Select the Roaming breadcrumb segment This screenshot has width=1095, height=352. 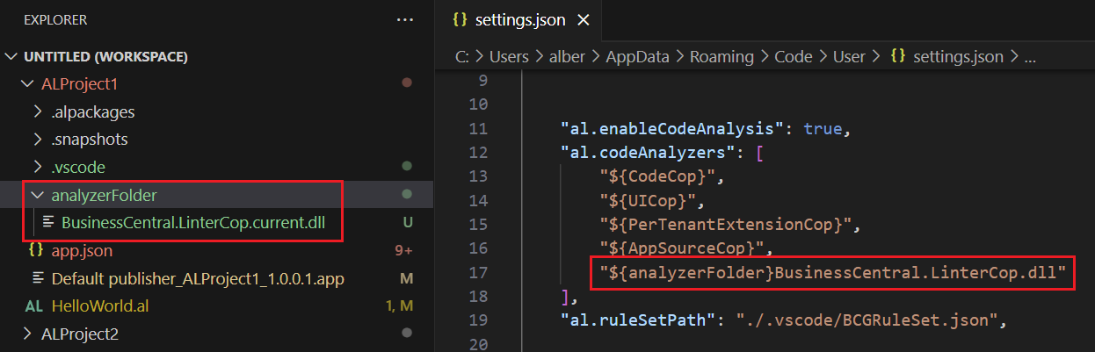tap(722, 57)
